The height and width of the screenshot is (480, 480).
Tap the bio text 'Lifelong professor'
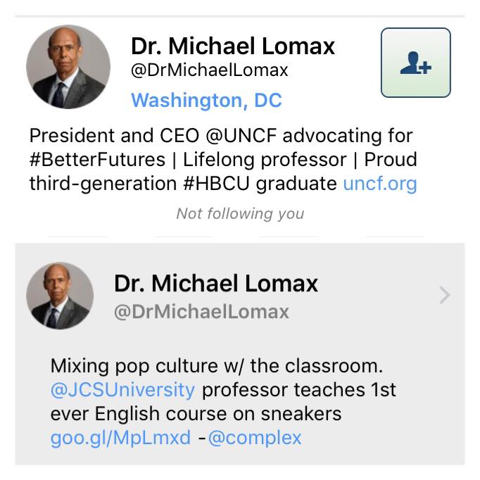pyautogui.click(x=265, y=160)
